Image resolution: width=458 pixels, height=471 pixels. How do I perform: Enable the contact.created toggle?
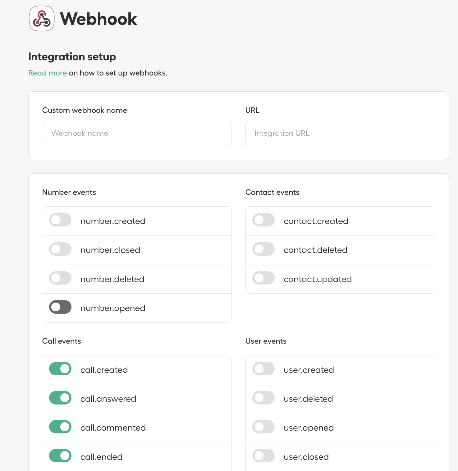point(263,220)
